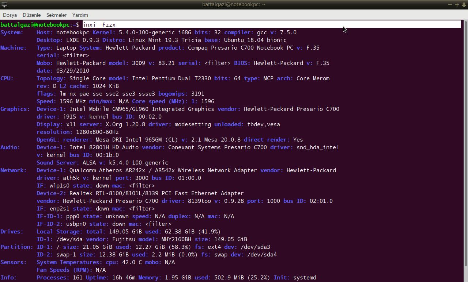Click the 'Drives:' section label
This screenshot has height=282, width=468.
pyautogui.click(x=12, y=232)
